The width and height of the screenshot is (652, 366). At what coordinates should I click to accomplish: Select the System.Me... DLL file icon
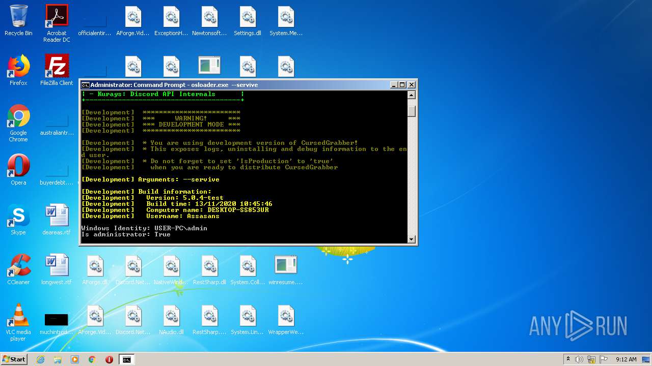pos(286,21)
